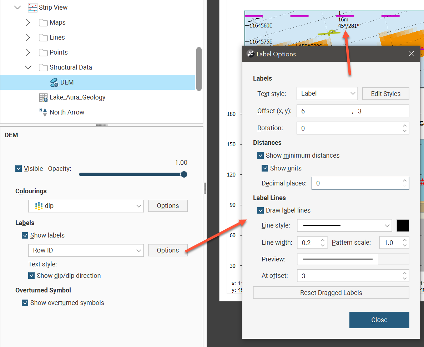Click the Edit Styles button

point(385,94)
